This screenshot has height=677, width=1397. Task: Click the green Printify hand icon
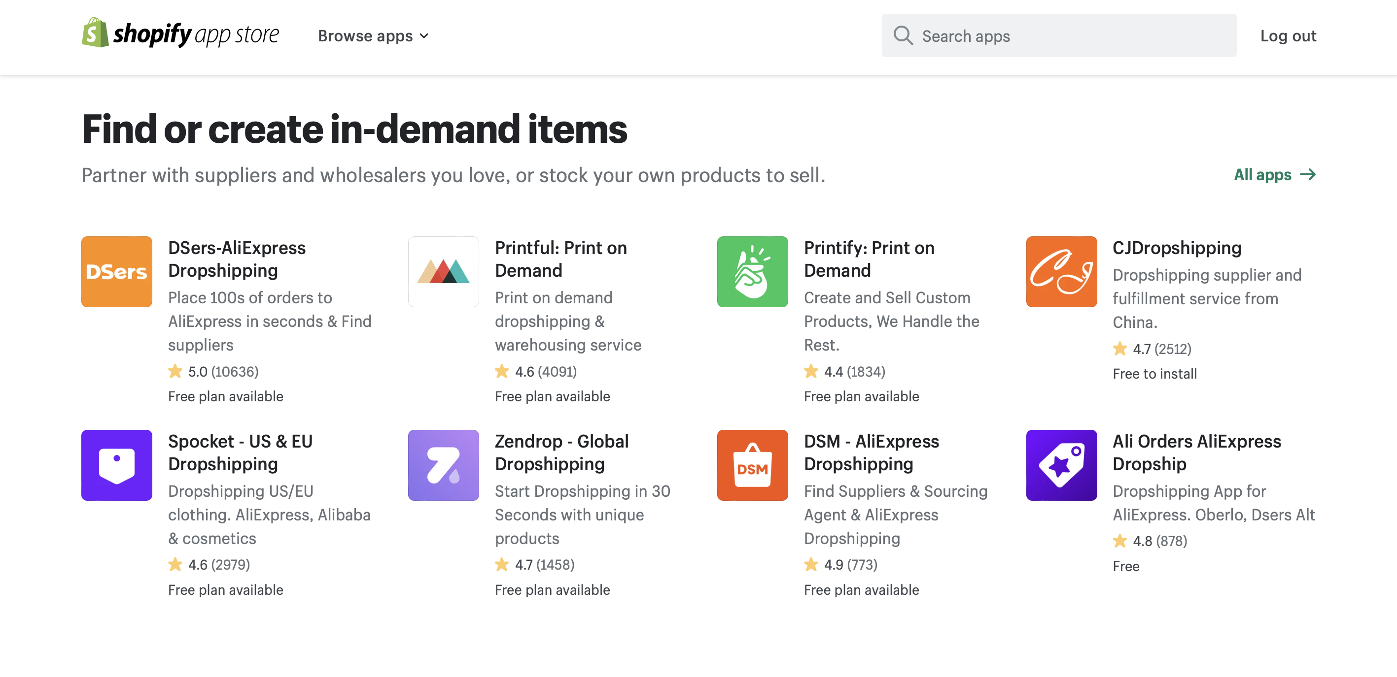[752, 271]
